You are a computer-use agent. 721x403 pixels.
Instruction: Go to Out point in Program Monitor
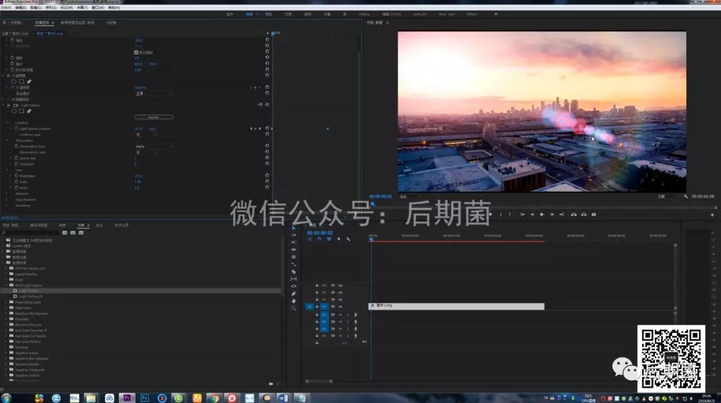click(561, 214)
